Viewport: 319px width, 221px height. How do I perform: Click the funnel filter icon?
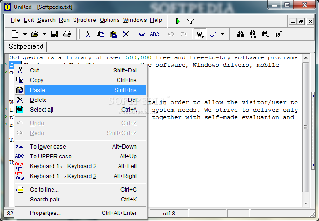[191, 21]
